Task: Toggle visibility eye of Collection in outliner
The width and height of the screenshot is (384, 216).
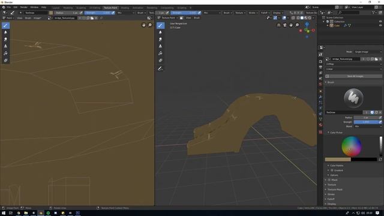Action: click(x=380, y=22)
